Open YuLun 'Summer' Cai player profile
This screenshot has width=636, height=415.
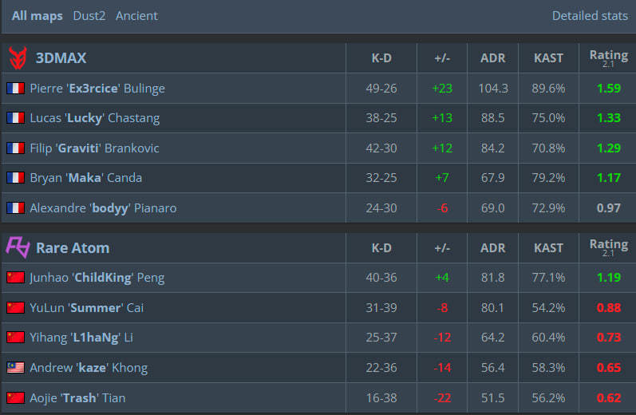(x=86, y=308)
